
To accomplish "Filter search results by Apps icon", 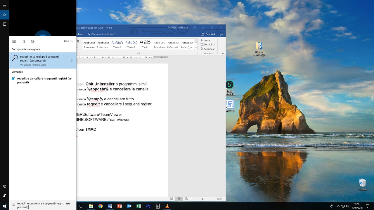I will [14, 41].
